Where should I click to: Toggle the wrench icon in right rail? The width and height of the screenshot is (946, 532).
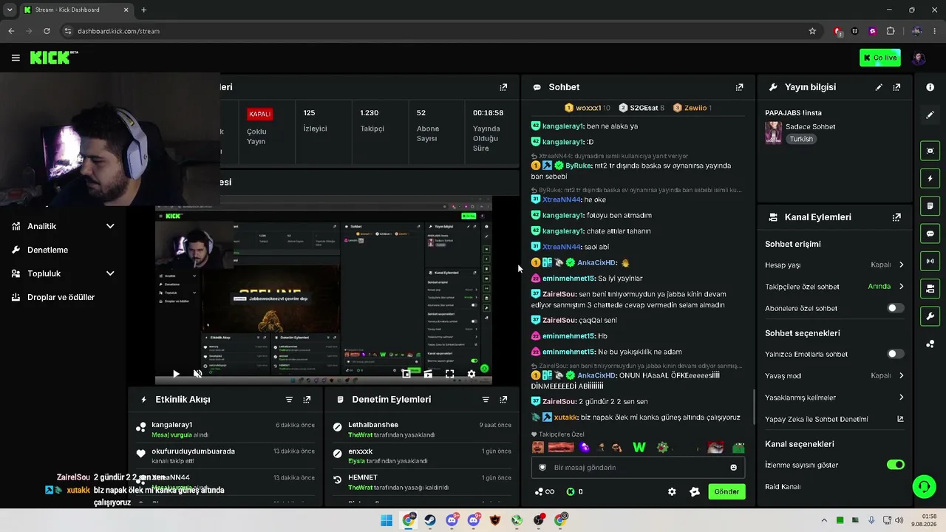point(930,316)
